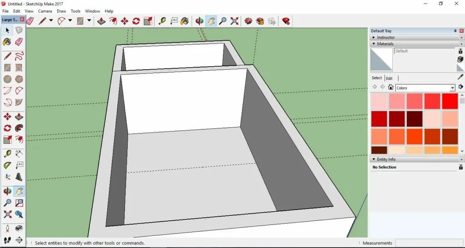Choose the Select arrow tool in Large Tool Set
This screenshot has width=465, height=248.
click(8, 30)
